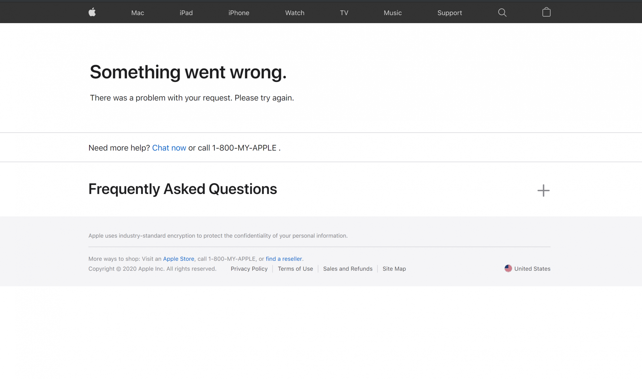Select Watch in the navigation bar
The width and height of the screenshot is (642, 379).
tap(295, 13)
